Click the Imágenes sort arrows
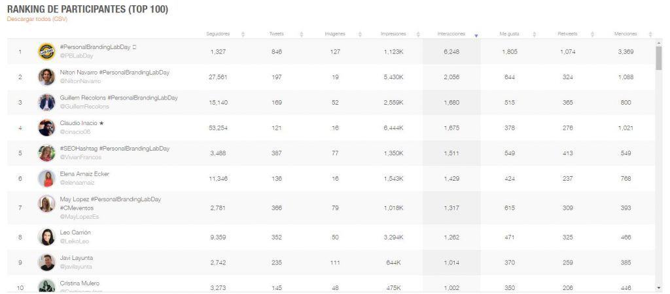 pyautogui.click(x=360, y=34)
